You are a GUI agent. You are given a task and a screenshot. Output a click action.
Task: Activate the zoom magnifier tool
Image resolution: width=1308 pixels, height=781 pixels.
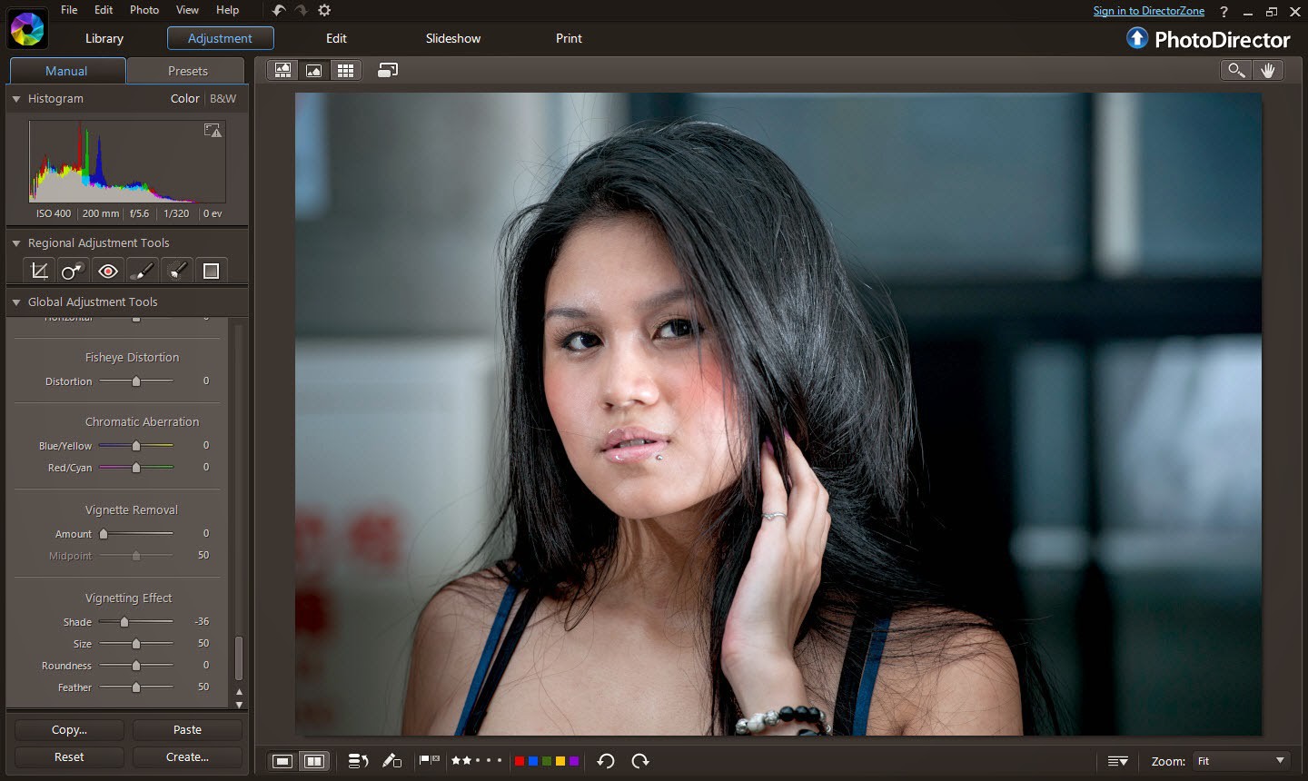pos(1236,70)
